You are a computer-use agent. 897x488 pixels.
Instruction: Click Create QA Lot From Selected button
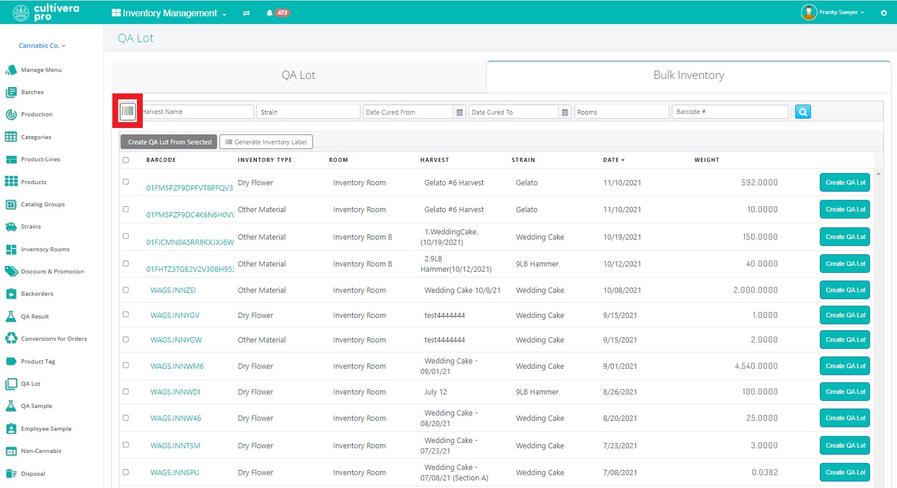click(169, 142)
